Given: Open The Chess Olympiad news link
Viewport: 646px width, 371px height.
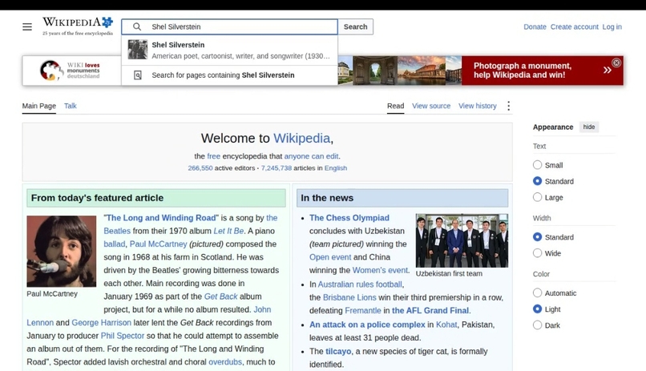Looking at the screenshot, I should click(349, 218).
